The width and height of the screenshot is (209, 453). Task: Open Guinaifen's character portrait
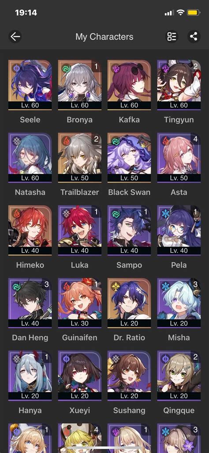point(79,303)
